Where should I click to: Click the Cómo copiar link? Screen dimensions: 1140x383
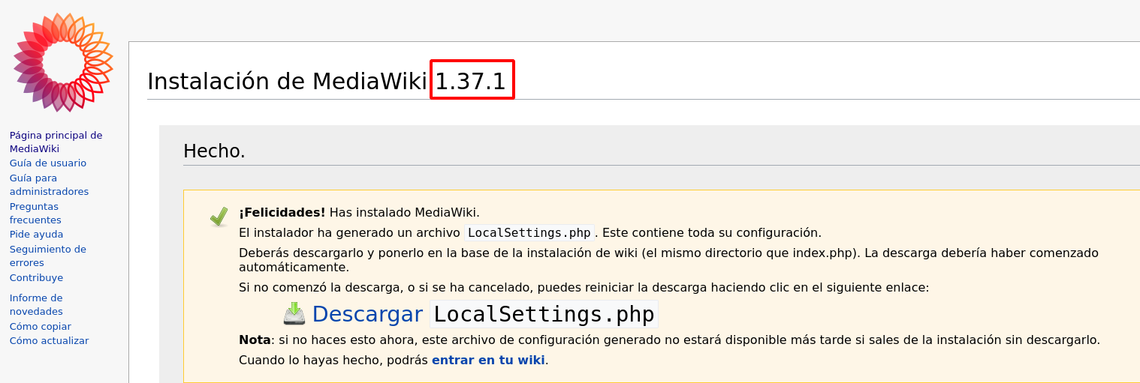[x=40, y=326]
